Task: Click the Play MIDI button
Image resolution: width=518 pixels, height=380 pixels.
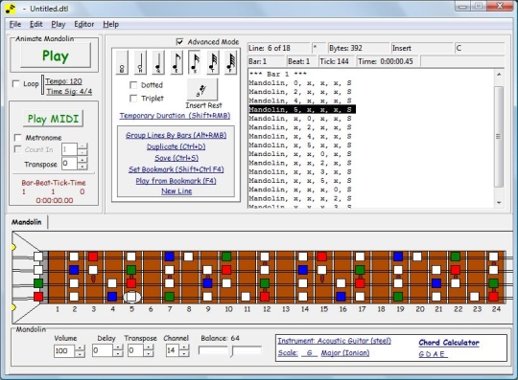Action: pyautogui.click(x=53, y=119)
